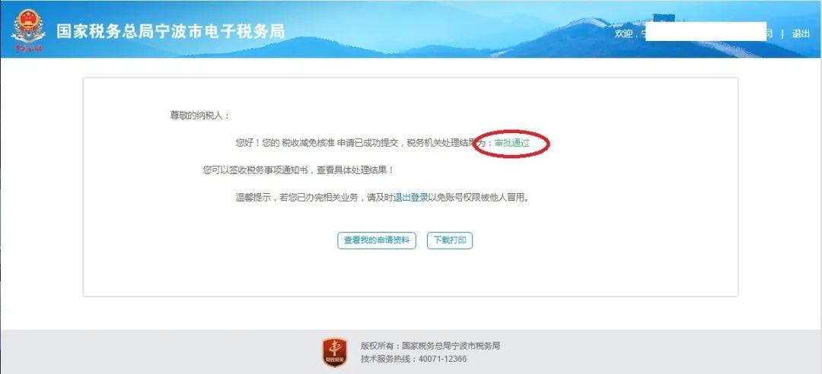Click the 下载打印 button

(x=450, y=240)
